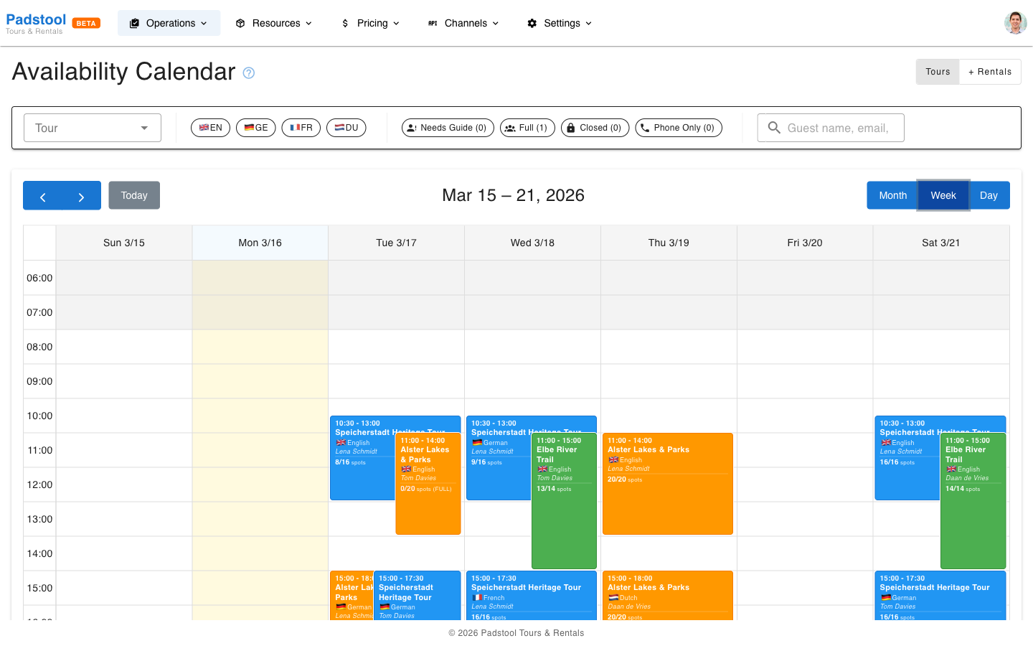This screenshot has width=1033, height=646.
Task: Toggle the Closed (0) filter
Action: 595,128
